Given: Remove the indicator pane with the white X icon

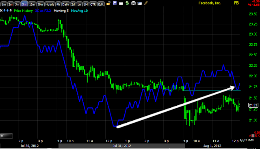Looking at the screenshot, I should click(x=1, y=11).
